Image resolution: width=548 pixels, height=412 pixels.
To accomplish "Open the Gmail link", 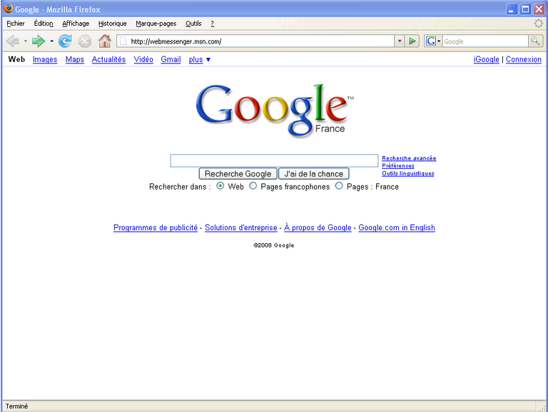I will pyautogui.click(x=171, y=59).
